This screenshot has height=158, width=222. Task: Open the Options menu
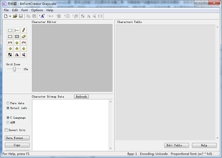click(37, 10)
